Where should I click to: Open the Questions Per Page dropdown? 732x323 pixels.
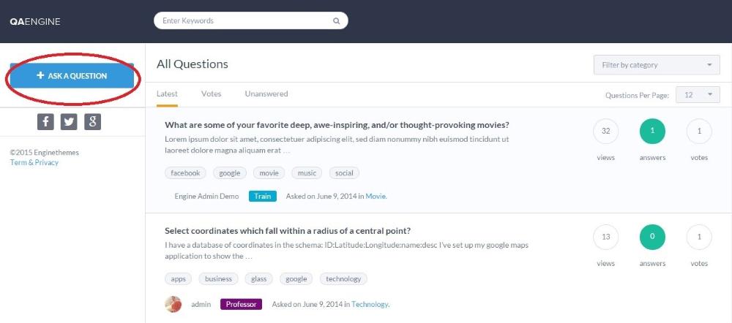point(699,95)
